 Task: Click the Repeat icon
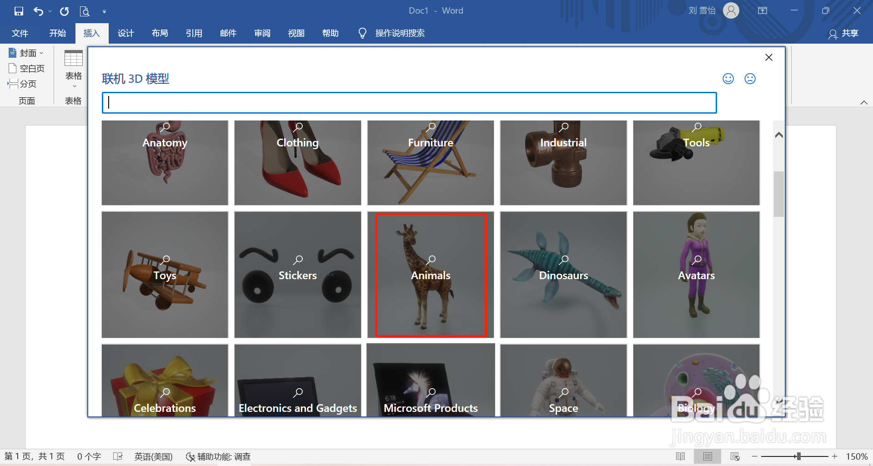click(x=64, y=10)
